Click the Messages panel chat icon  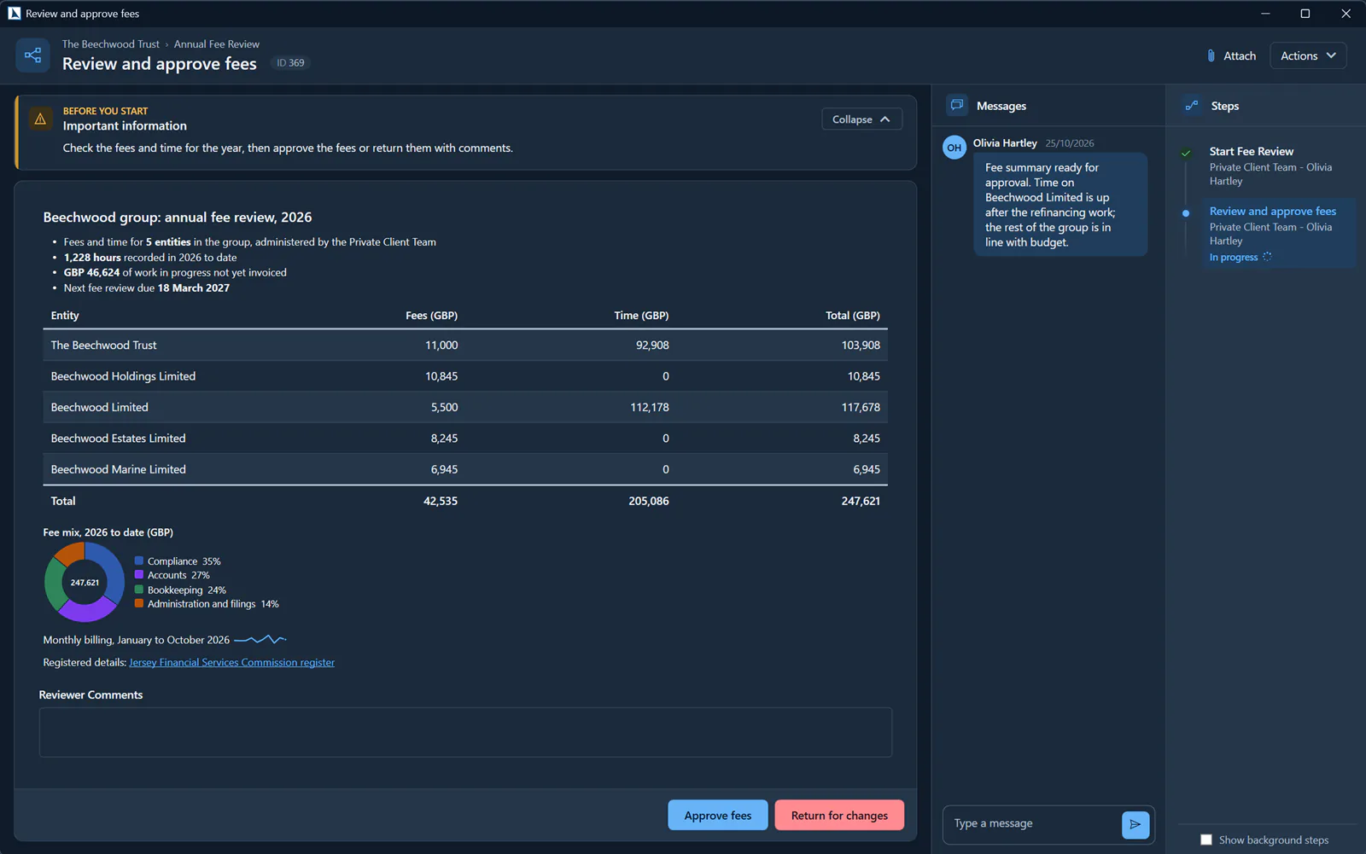pyautogui.click(x=957, y=105)
